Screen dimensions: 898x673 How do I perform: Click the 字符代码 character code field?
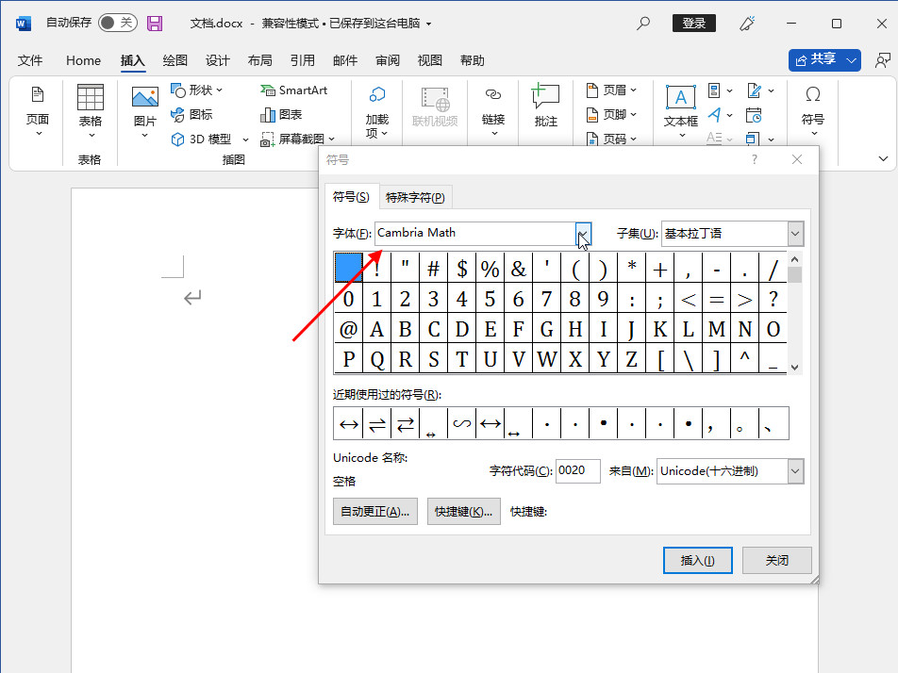click(578, 471)
